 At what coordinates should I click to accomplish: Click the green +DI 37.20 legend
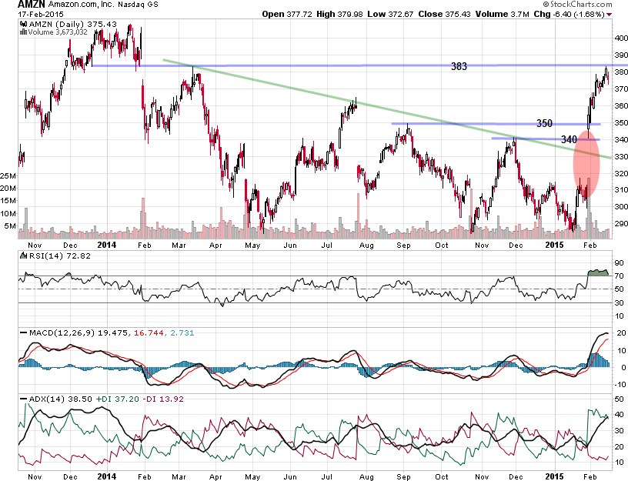116,399
